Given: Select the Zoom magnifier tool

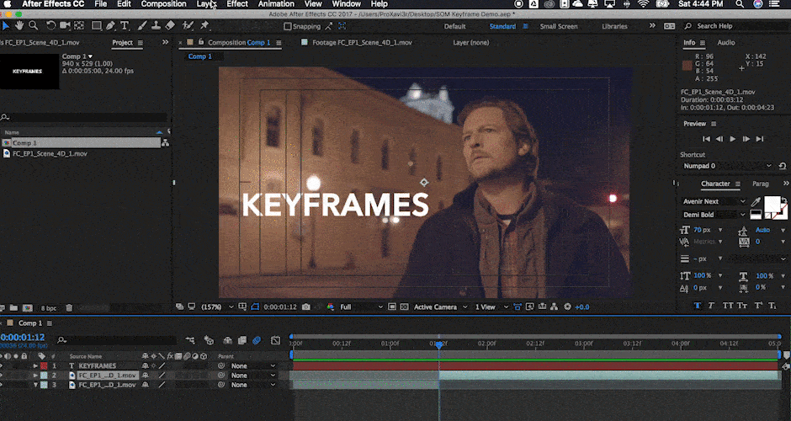Looking at the screenshot, I should pos(34,25).
